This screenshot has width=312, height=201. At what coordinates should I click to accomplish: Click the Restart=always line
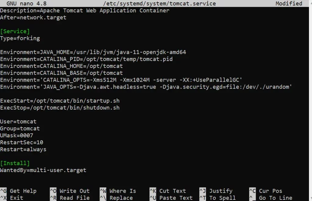23,149
